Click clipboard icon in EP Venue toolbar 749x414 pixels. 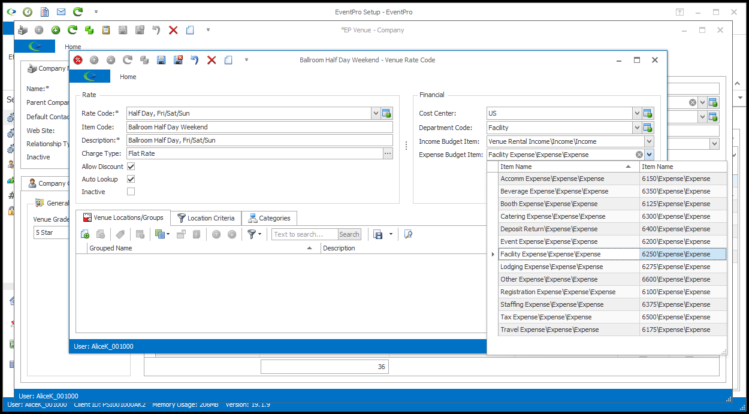106,30
